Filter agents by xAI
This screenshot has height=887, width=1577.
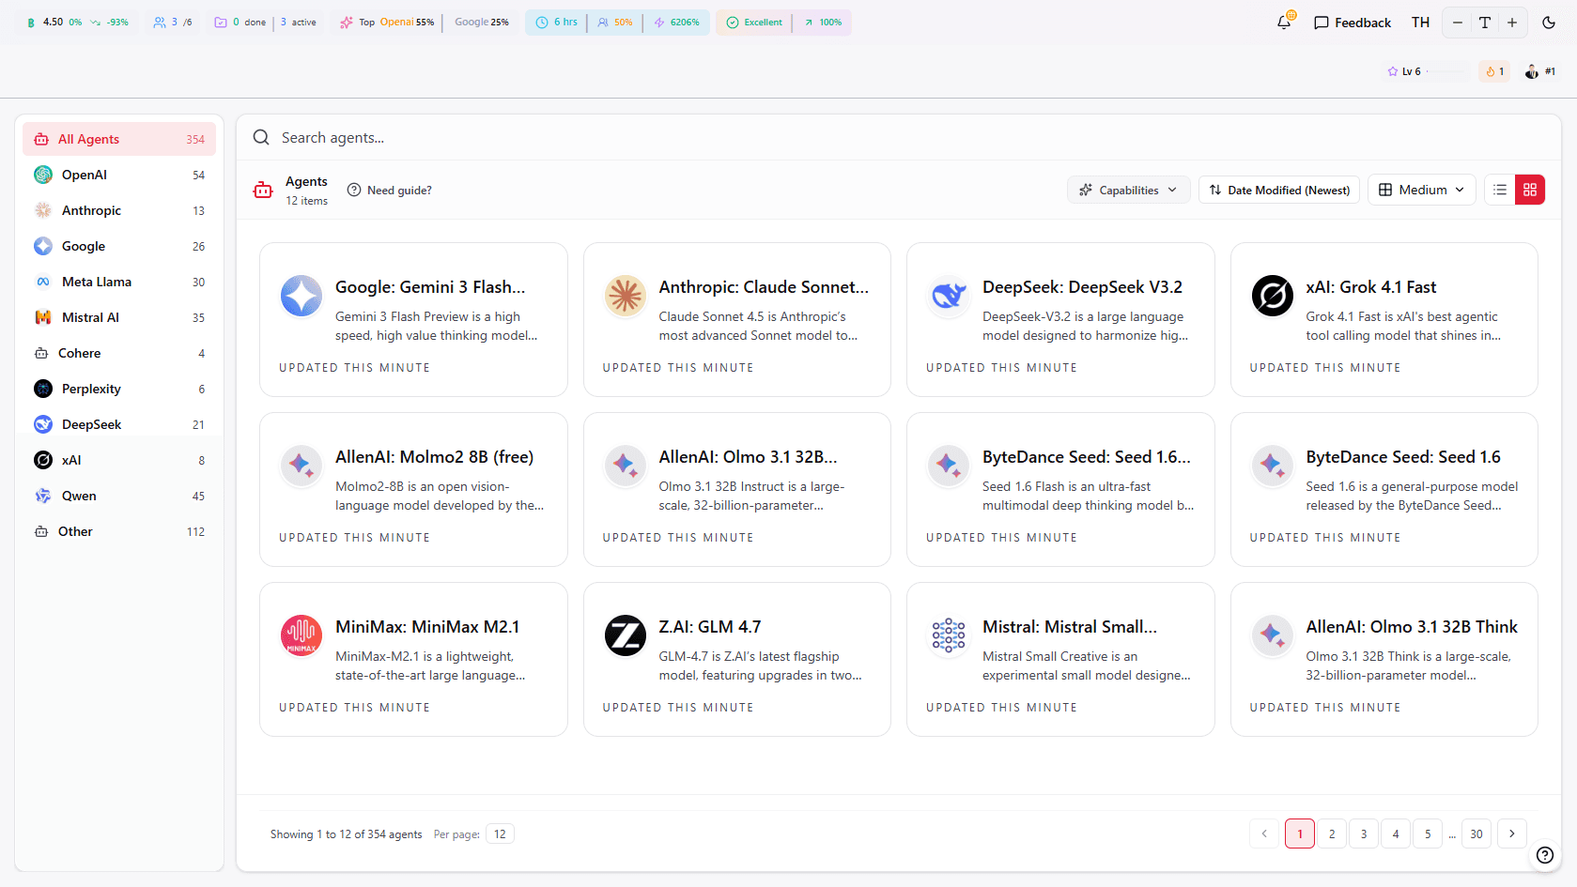(119, 460)
